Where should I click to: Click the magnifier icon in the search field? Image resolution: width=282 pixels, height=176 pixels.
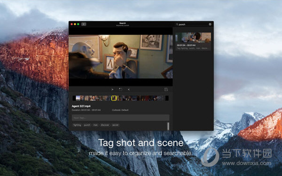pos(177,24)
